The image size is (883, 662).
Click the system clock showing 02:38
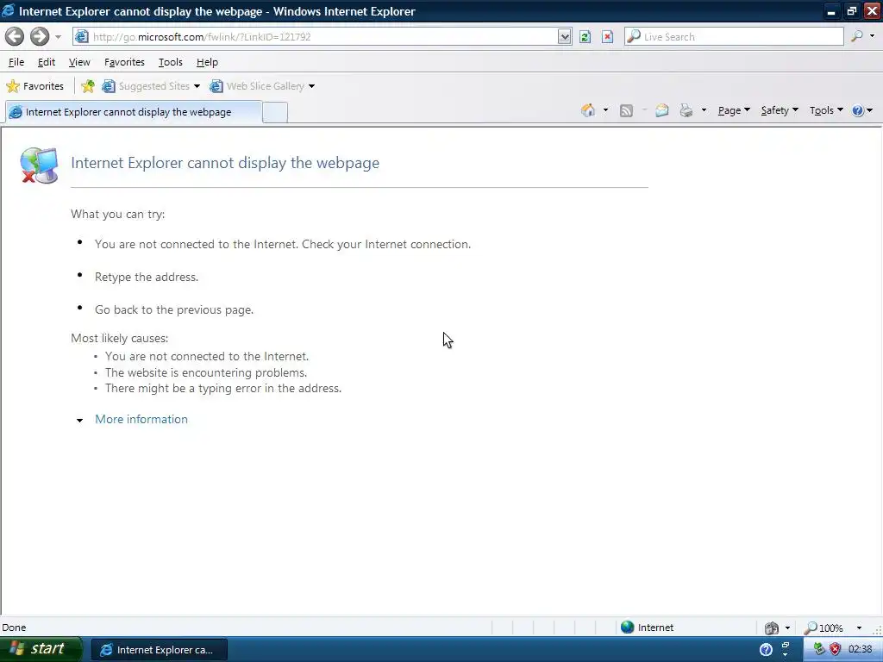click(x=860, y=649)
